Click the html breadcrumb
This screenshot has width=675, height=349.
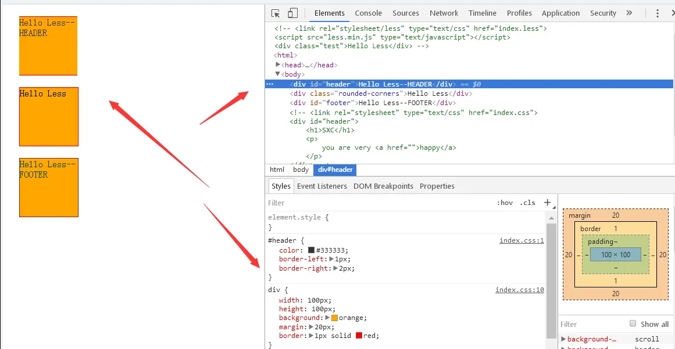tap(277, 170)
